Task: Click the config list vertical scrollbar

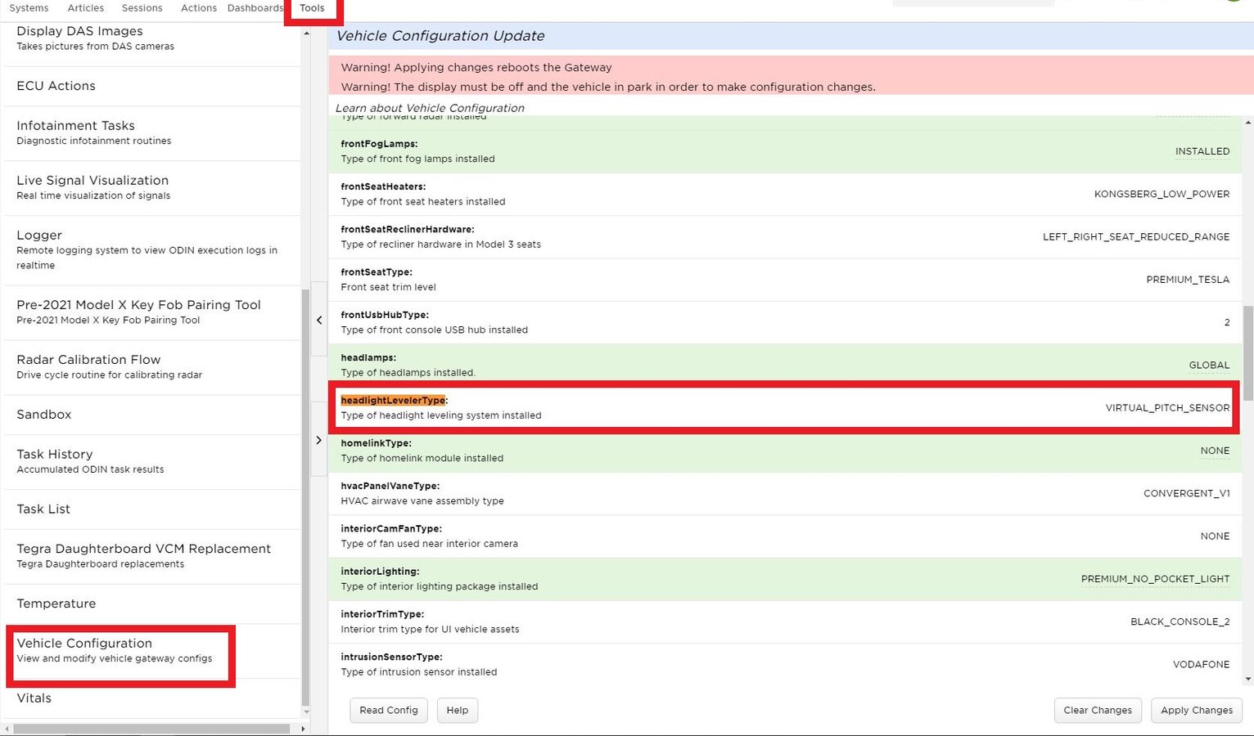Action: [1247, 352]
